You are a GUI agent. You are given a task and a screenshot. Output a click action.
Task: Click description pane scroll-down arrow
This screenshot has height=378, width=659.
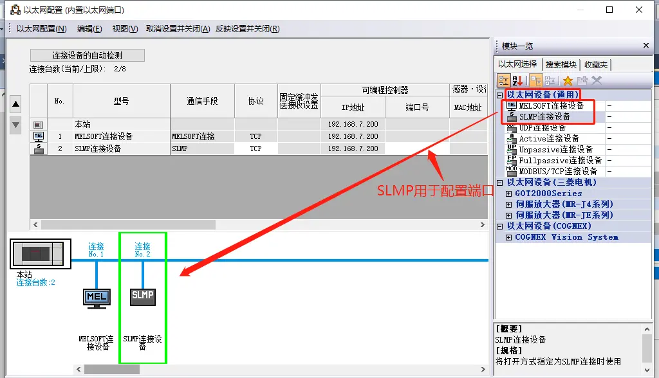647,370
